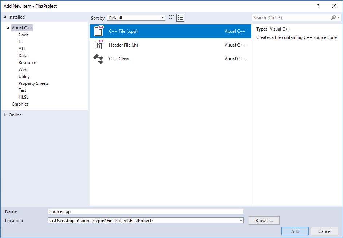The width and height of the screenshot is (343, 238).
Task: Select the C++ File (.cpp) template
Action: click(x=170, y=31)
